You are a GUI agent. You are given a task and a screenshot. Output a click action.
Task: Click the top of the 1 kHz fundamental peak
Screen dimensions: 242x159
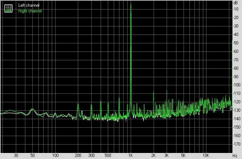(x=131, y=5)
